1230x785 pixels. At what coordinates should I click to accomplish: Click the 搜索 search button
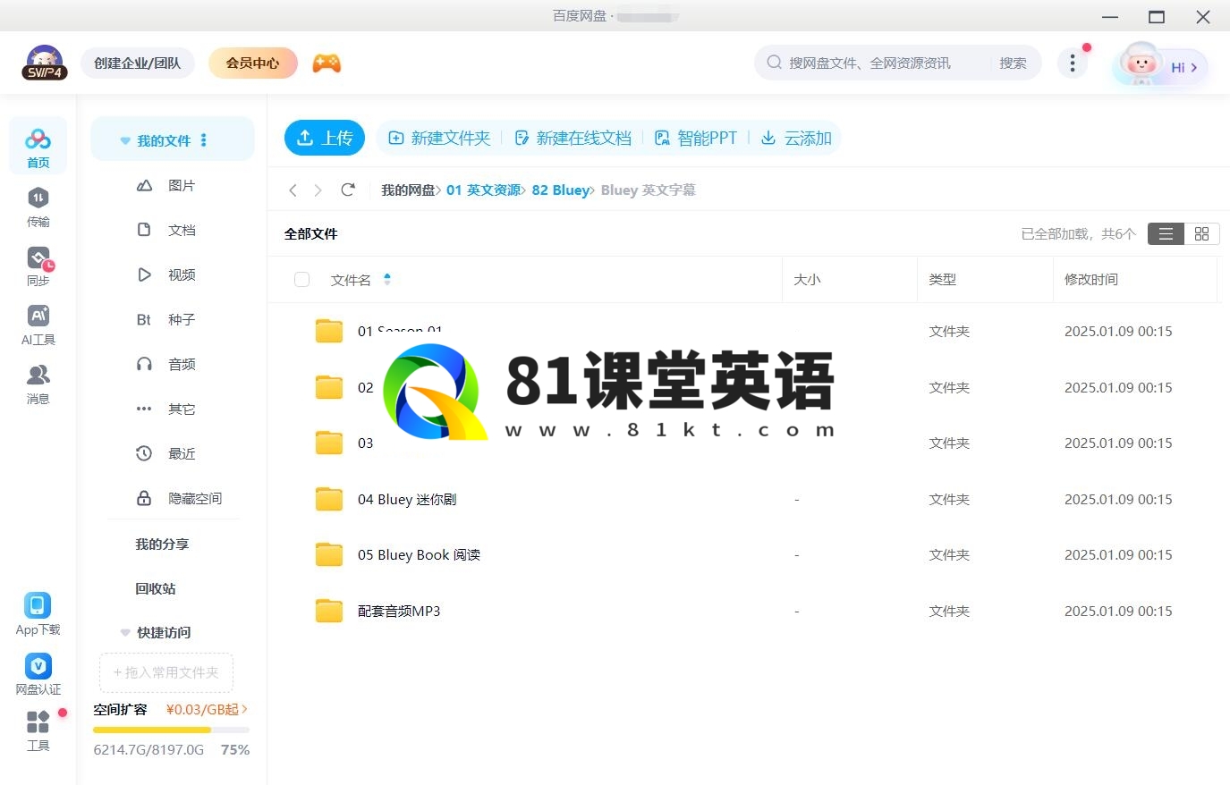click(1013, 63)
